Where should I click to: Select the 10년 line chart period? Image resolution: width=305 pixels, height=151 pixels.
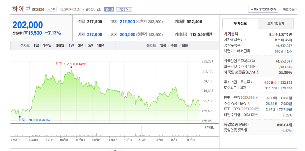[x=101, y=45]
